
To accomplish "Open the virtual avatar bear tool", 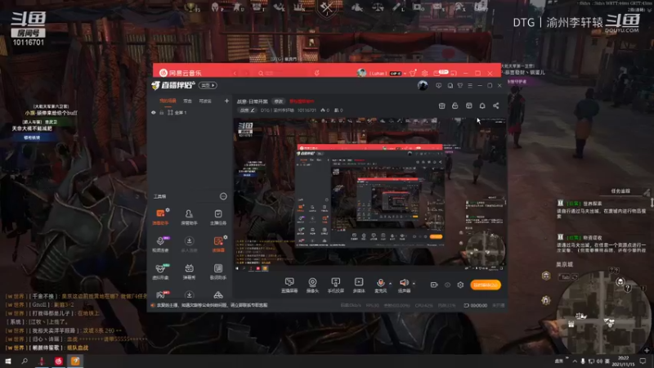I will tap(160, 272).
